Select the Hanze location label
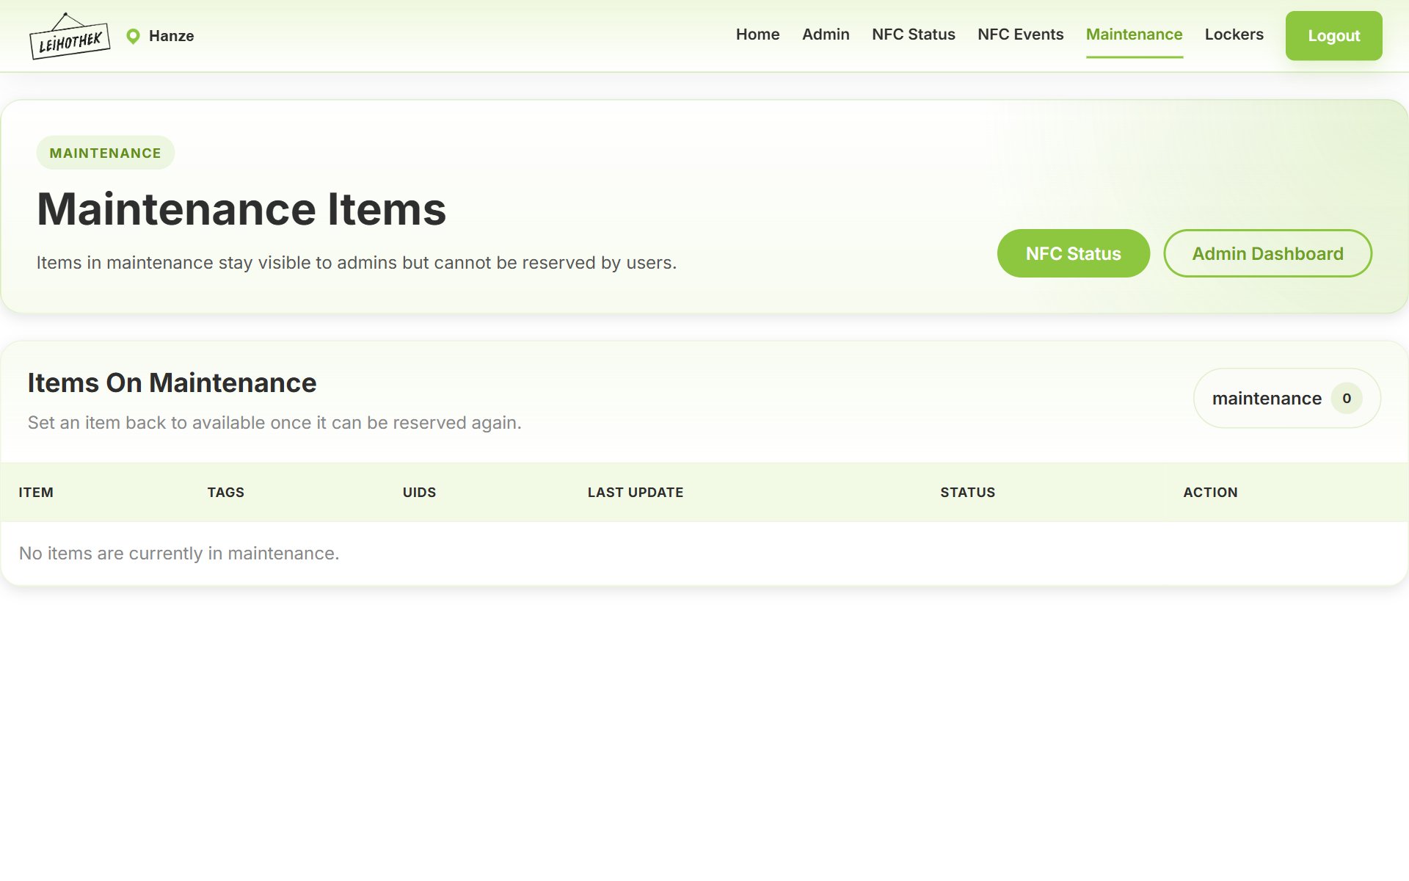1409x881 pixels. [171, 36]
